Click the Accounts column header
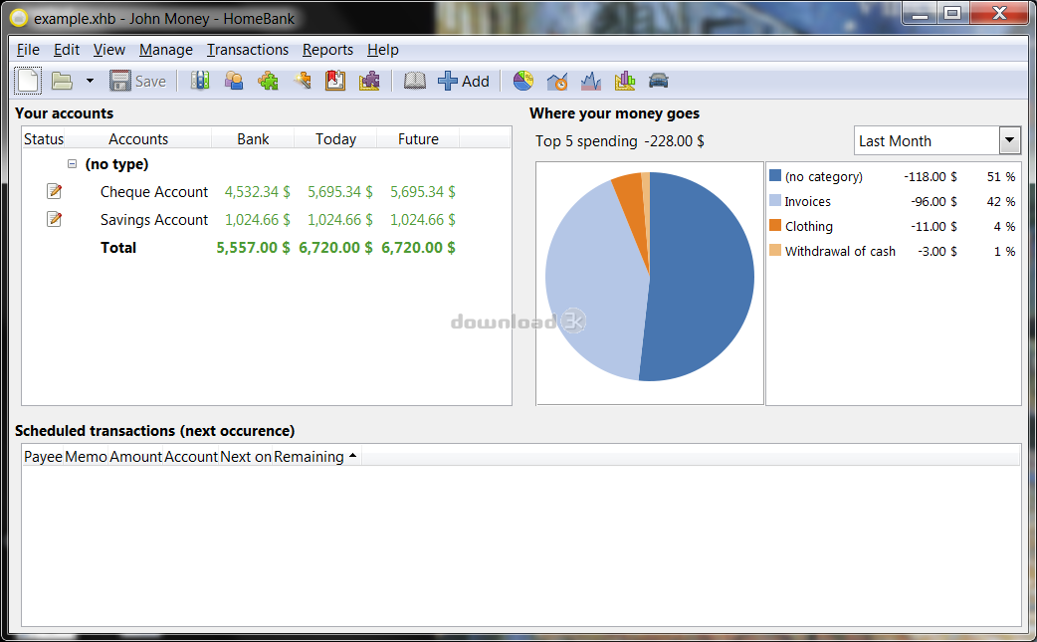This screenshot has width=1037, height=642. (x=138, y=138)
